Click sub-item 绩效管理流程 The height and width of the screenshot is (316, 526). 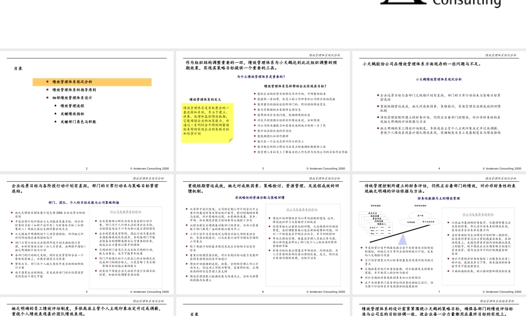click(x=72, y=106)
